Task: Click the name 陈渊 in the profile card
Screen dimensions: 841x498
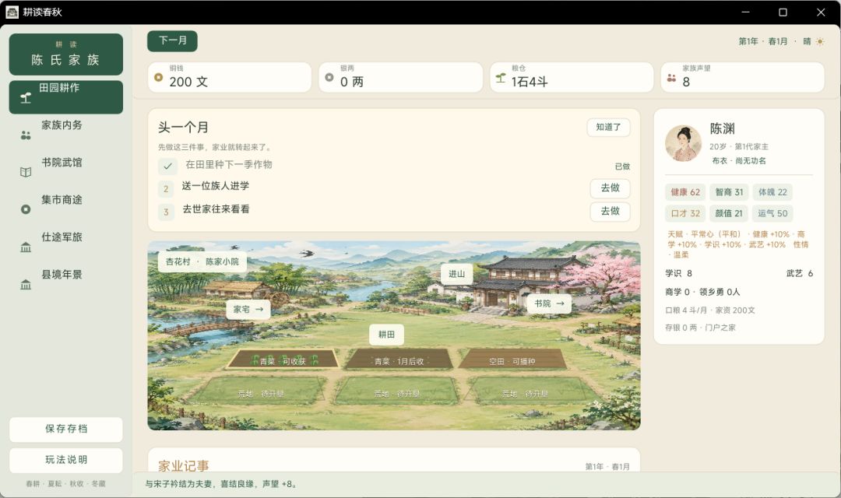Action: tap(722, 128)
